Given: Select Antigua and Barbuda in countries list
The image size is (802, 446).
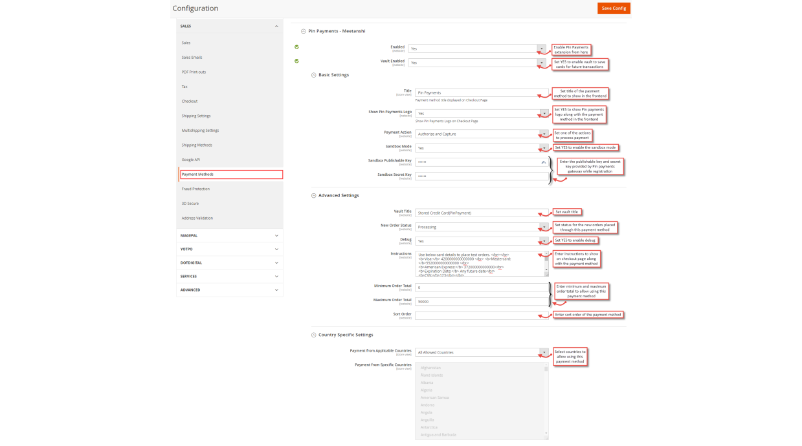Looking at the screenshot, I should 438,434.
